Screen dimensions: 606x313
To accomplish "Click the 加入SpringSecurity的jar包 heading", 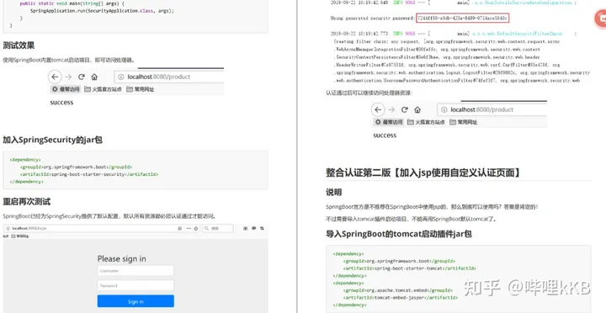I will pos(52,140).
